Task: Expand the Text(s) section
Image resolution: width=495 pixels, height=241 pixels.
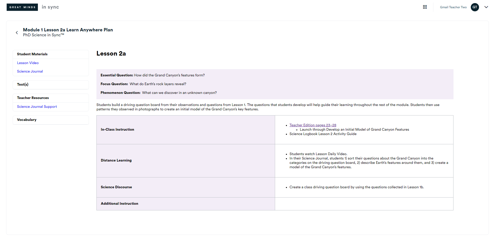Action: (x=51, y=85)
